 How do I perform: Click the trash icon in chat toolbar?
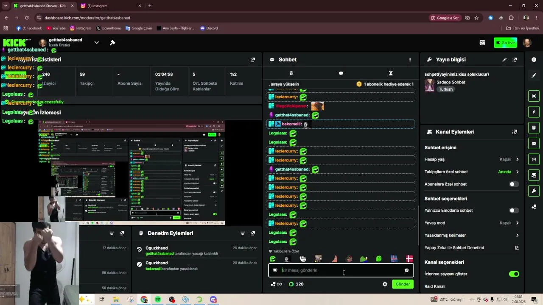click(291, 73)
